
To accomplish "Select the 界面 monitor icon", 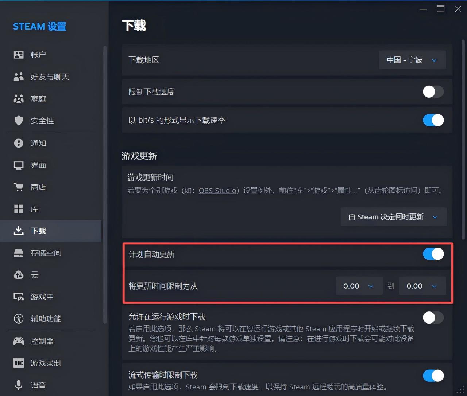I will click(19, 165).
